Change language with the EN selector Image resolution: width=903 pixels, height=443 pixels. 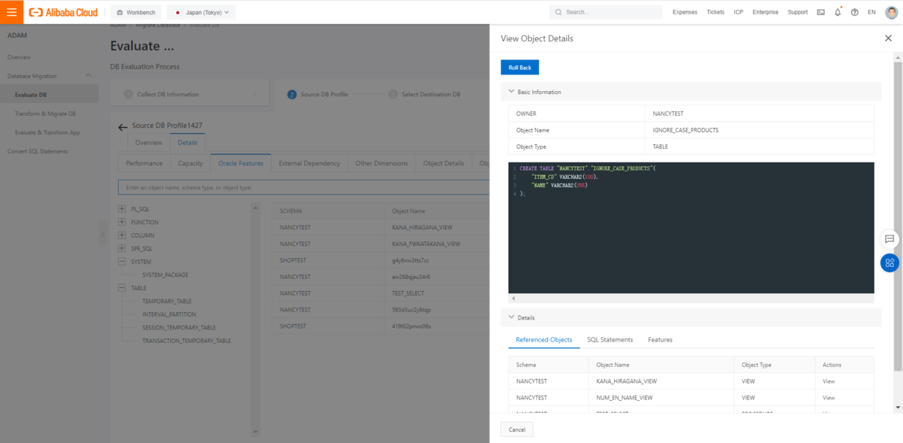[871, 12]
